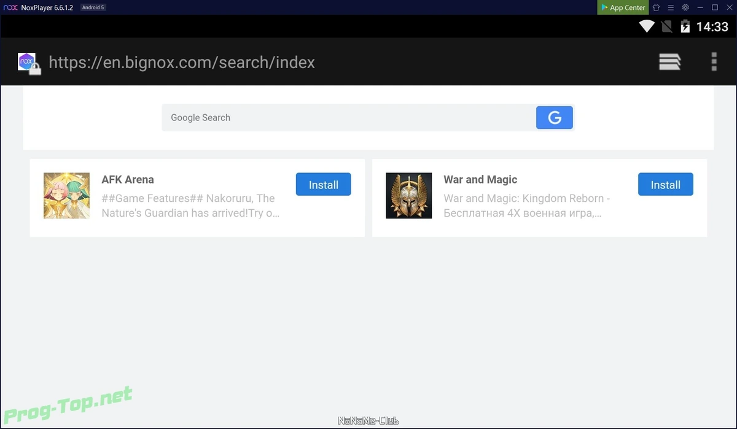Click the Android 5 version badge
The image size is (737, 429).
click(93, 7)
